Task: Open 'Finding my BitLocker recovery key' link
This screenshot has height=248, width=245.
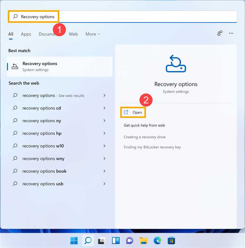Action: (x=152, y=147)
